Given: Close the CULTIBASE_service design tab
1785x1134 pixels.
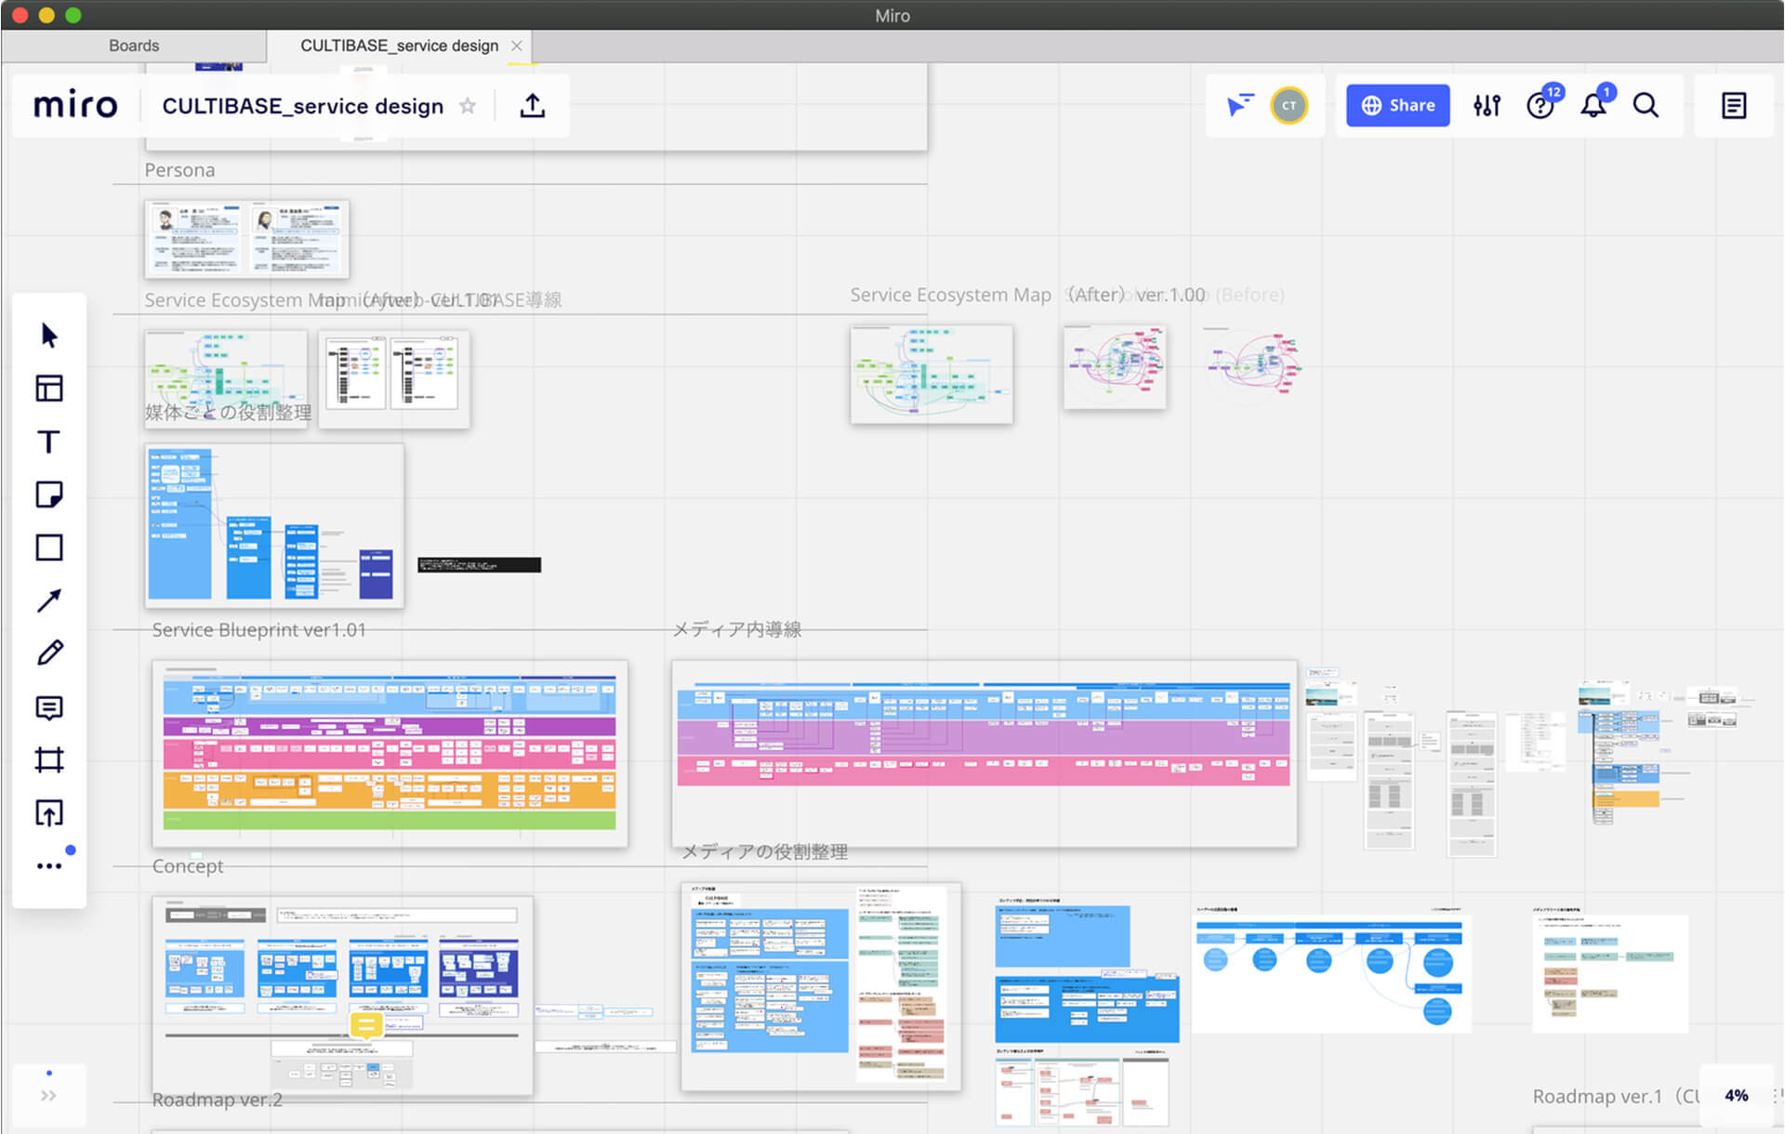Looking at the screenshot, I should pyautogui.click(x=517, y=46).
